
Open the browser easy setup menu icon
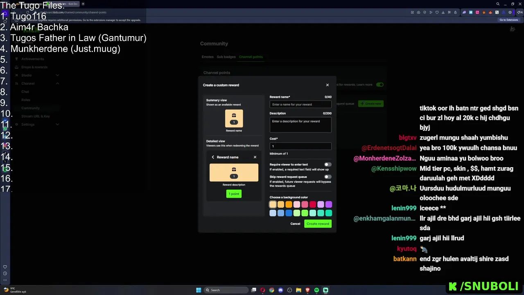(449, 12)
